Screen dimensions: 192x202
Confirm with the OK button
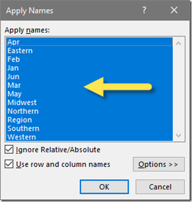click(104, 187)
